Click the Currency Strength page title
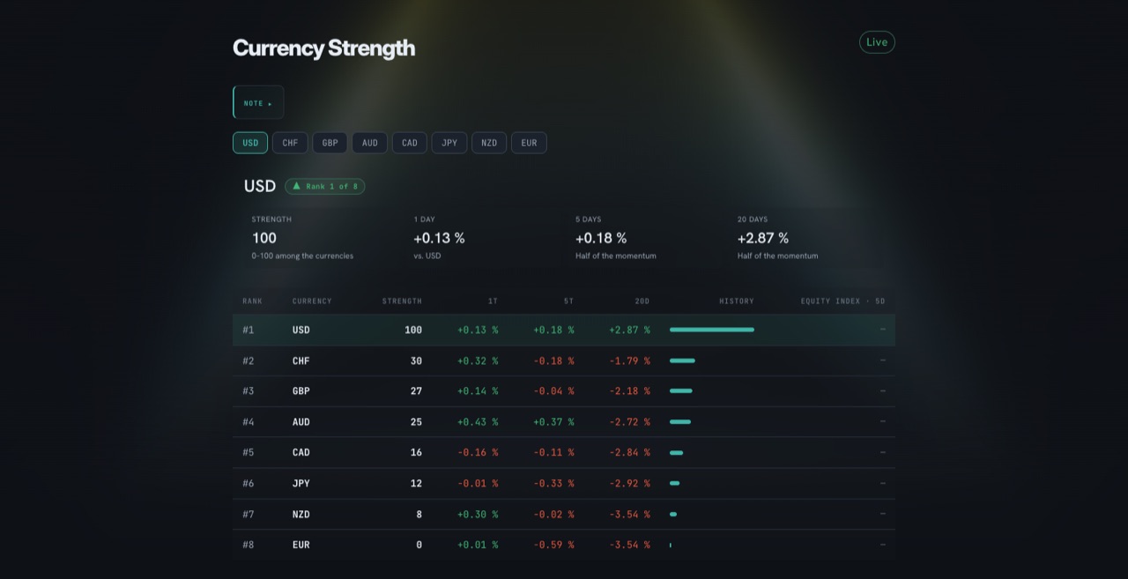 tap(323, 48)
